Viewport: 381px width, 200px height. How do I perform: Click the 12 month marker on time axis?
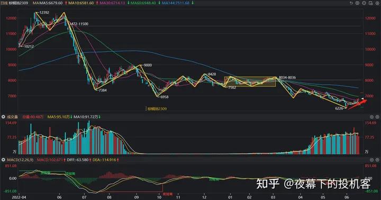click(204, 197)
